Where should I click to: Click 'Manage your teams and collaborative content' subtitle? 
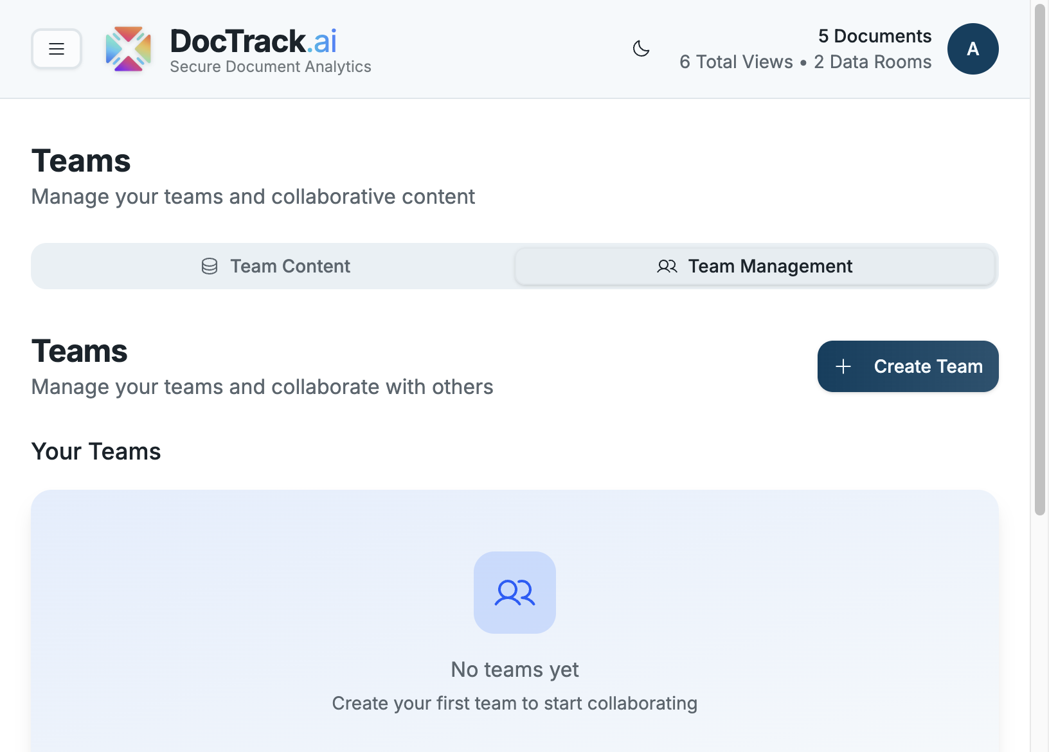(x=253, y=197)
